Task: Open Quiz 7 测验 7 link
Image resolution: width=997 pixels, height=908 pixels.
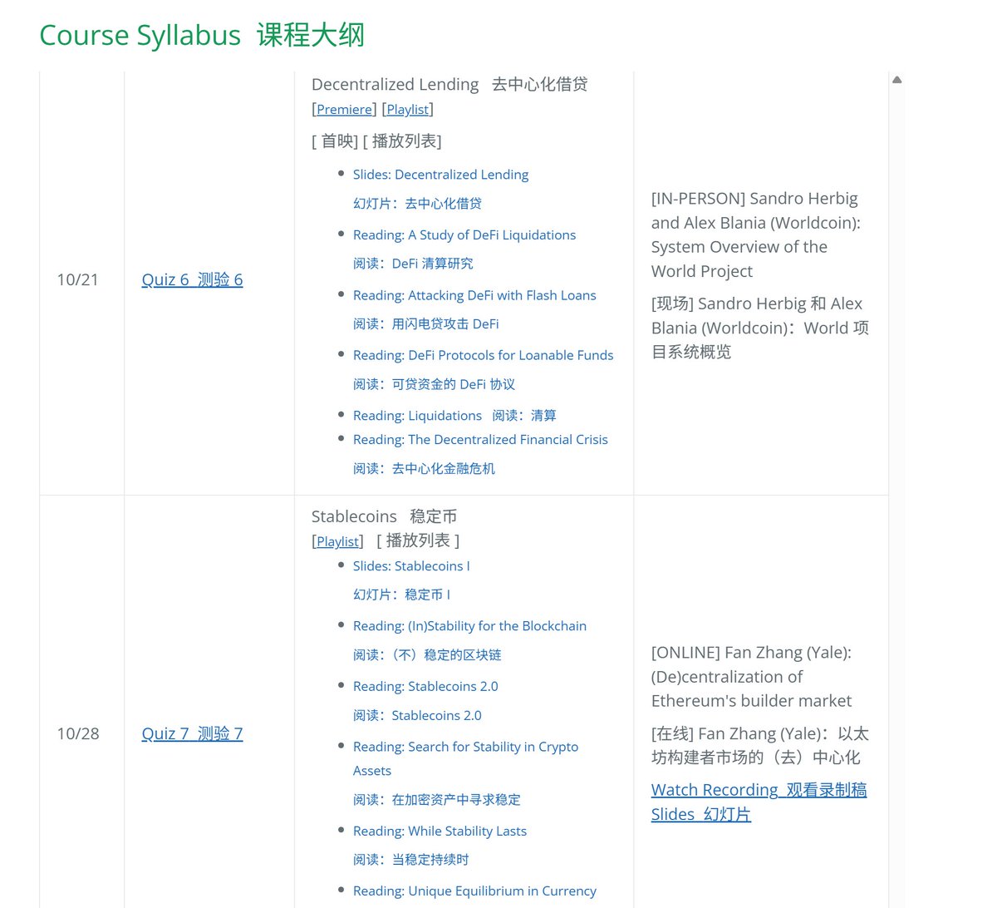Action: [192, 733]
